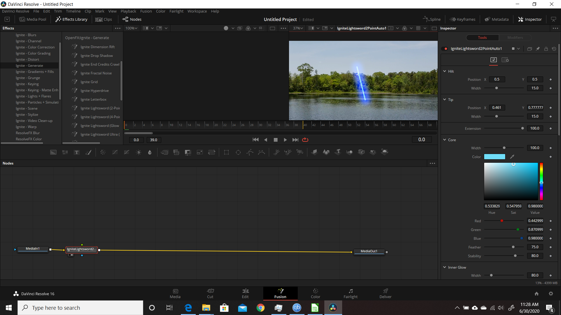The image size is (561, 315).
Task: Select Ignite - Keying category
Action: (27, 84)
